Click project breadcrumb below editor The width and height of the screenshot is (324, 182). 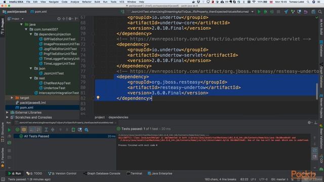click(100, 117)
